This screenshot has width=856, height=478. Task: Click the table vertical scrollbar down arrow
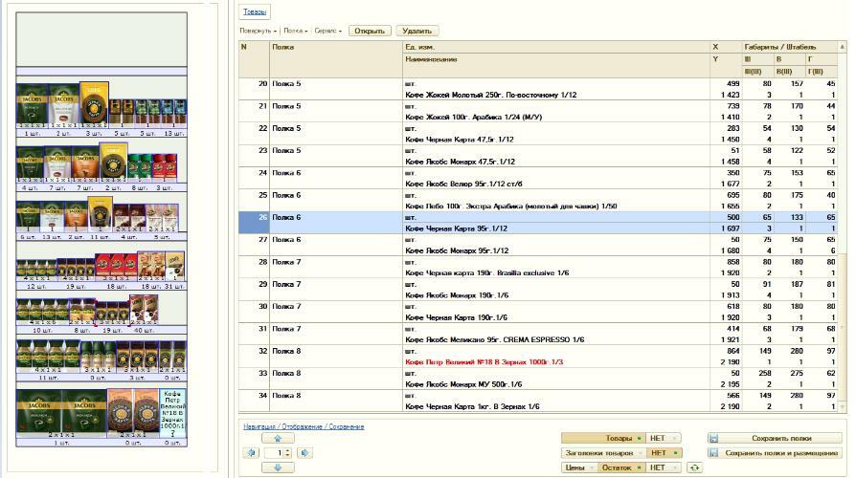click(842, 406)
